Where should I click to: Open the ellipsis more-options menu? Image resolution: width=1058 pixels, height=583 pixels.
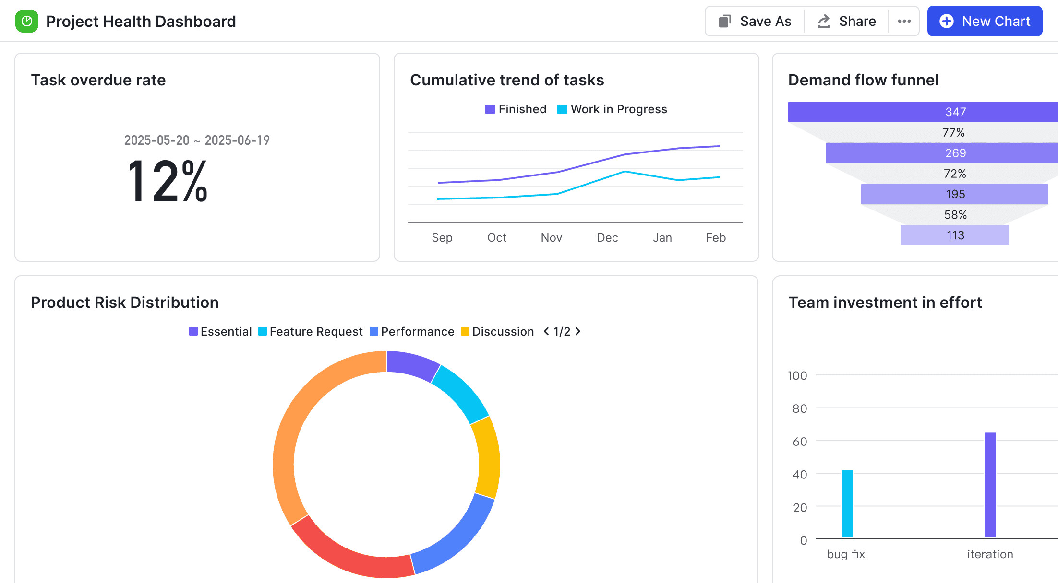click(x=904, y=21)
